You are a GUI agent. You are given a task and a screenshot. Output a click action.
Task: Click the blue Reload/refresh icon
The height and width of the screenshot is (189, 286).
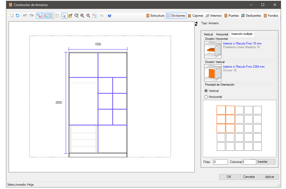pyautogui.click(x=17, y=16)
